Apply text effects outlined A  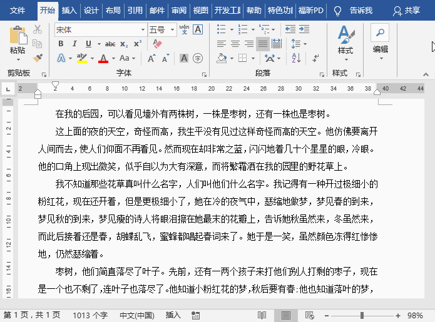61,58
